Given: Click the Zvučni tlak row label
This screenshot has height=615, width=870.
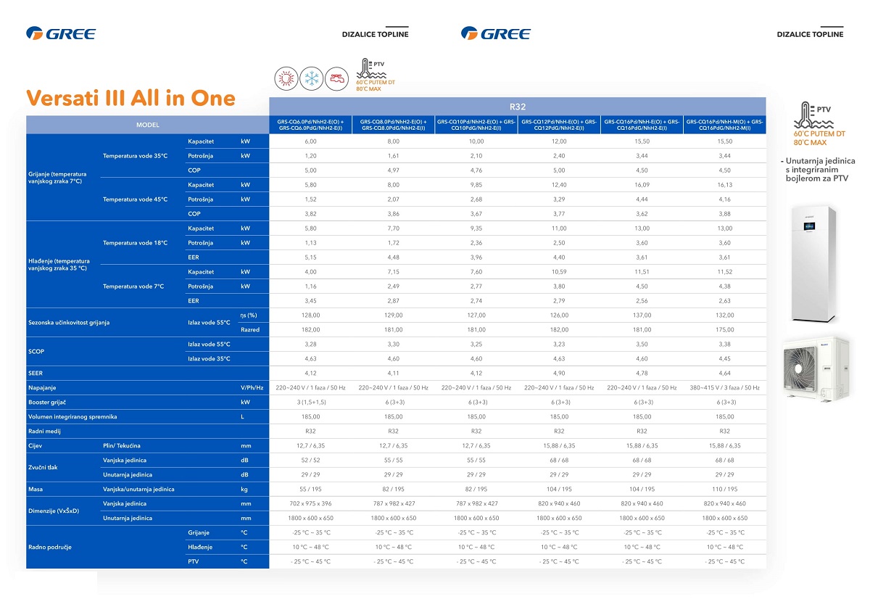Looking at the screenshot, I should click(x=43, y=468).
